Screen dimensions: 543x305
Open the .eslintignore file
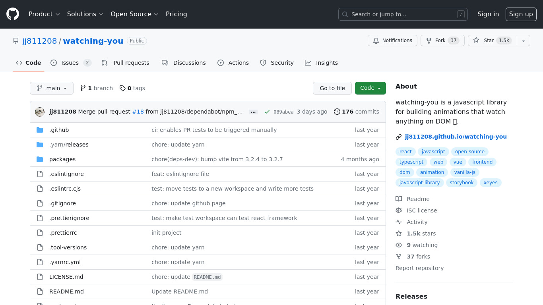pos(66,174)
